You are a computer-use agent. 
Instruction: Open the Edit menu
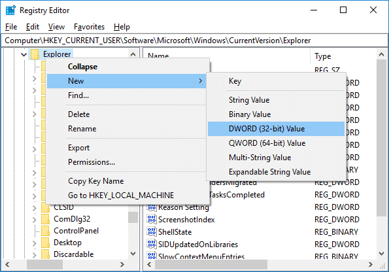point(33,27)
